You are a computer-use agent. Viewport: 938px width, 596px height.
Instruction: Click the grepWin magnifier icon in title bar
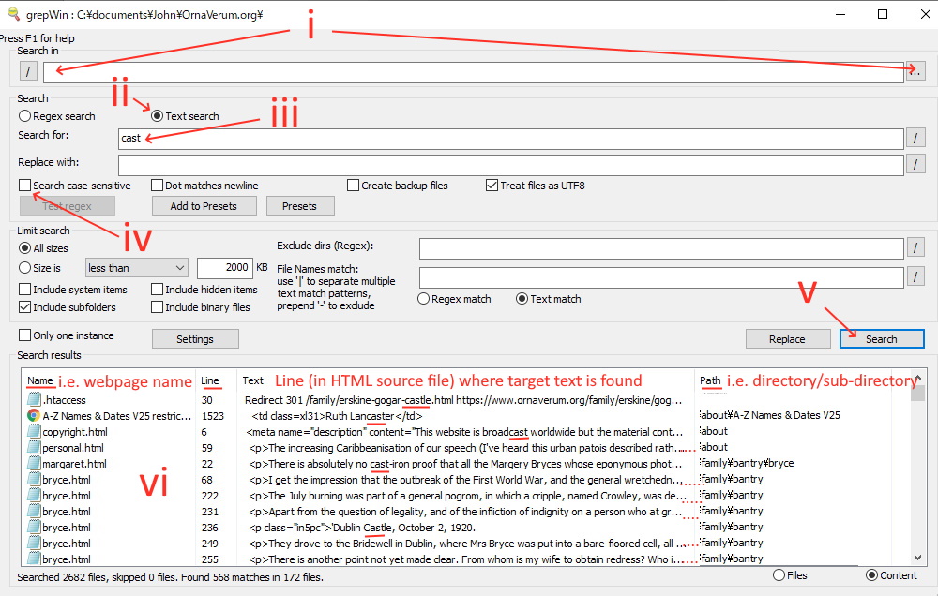click(11, 14)
